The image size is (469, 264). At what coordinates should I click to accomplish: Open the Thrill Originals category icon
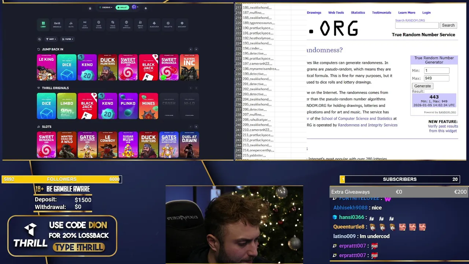57,25
